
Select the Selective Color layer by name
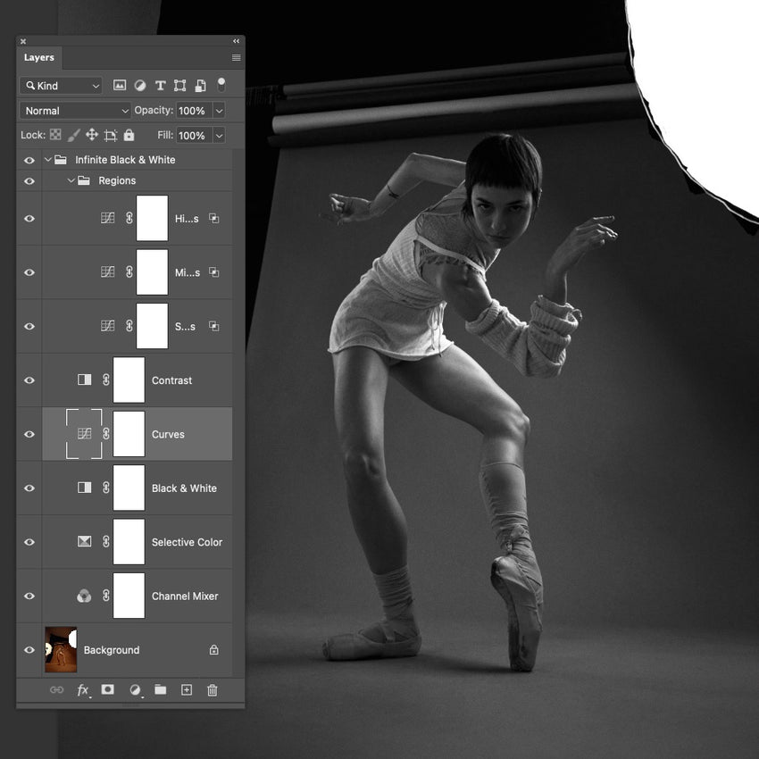pos(187,541)
